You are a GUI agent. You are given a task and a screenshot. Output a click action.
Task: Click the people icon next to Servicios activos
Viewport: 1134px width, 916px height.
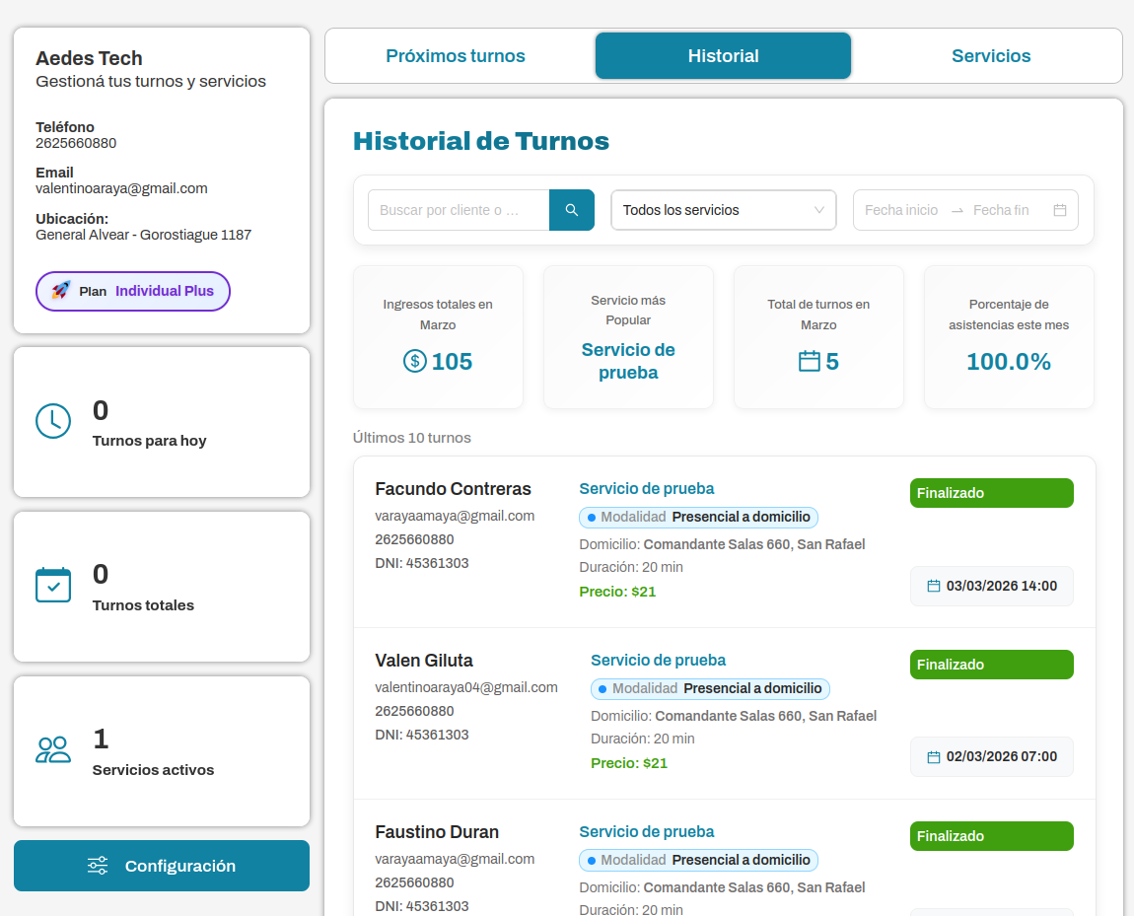pyautogui.click(x=53, y=749)
